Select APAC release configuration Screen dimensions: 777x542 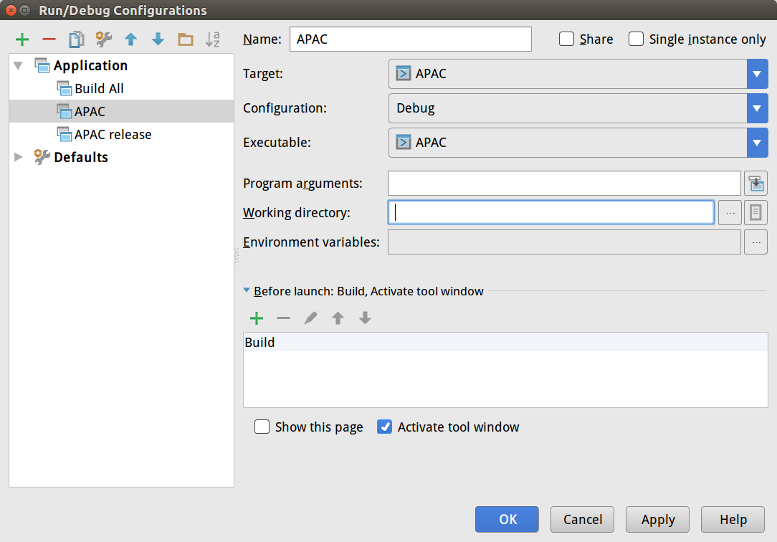pyautogui.click(x=113, y=134)
